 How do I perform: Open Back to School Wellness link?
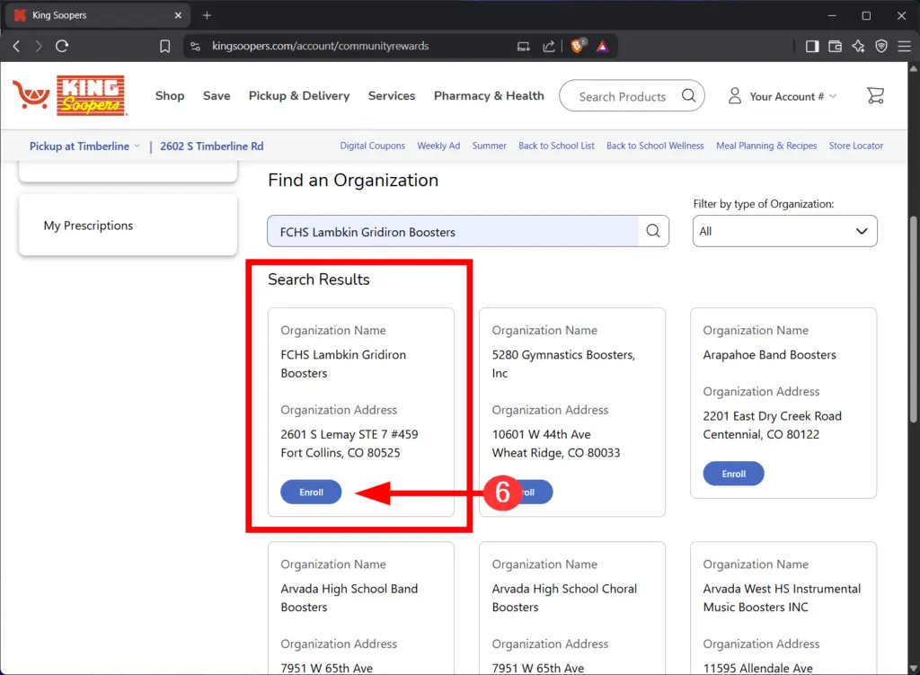coord(655,146)
